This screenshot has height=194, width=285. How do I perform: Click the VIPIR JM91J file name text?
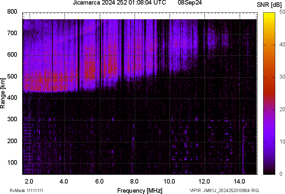click(224, 190)
